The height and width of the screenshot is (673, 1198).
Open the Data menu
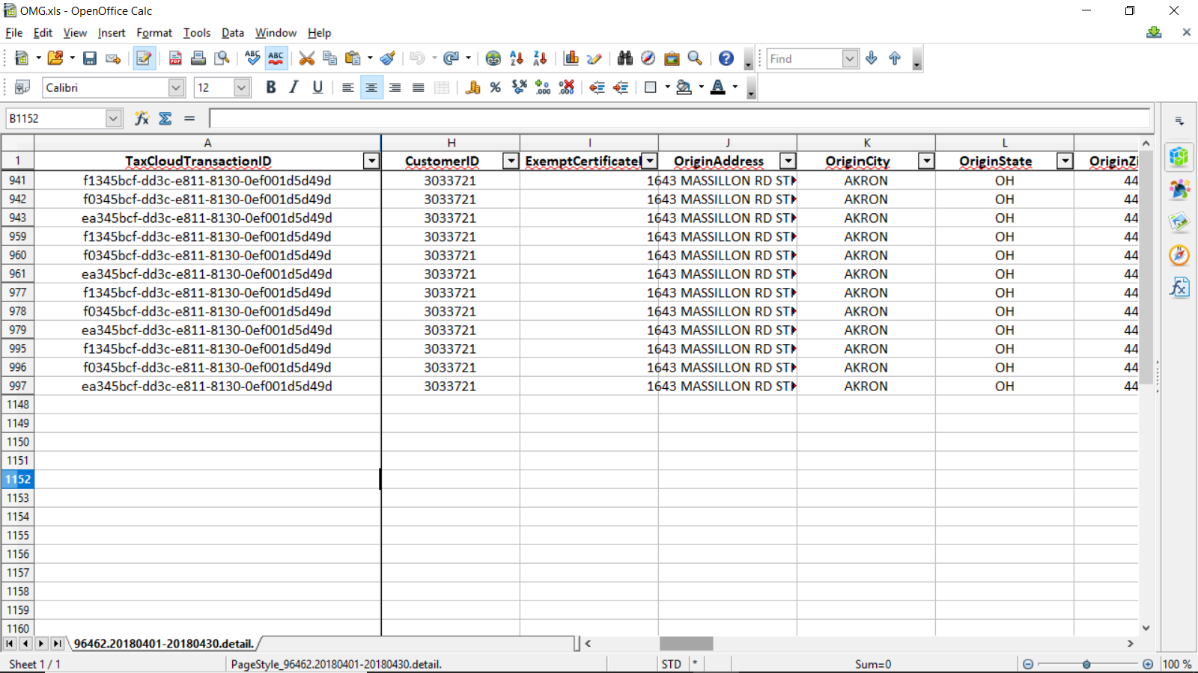[232, 33]
